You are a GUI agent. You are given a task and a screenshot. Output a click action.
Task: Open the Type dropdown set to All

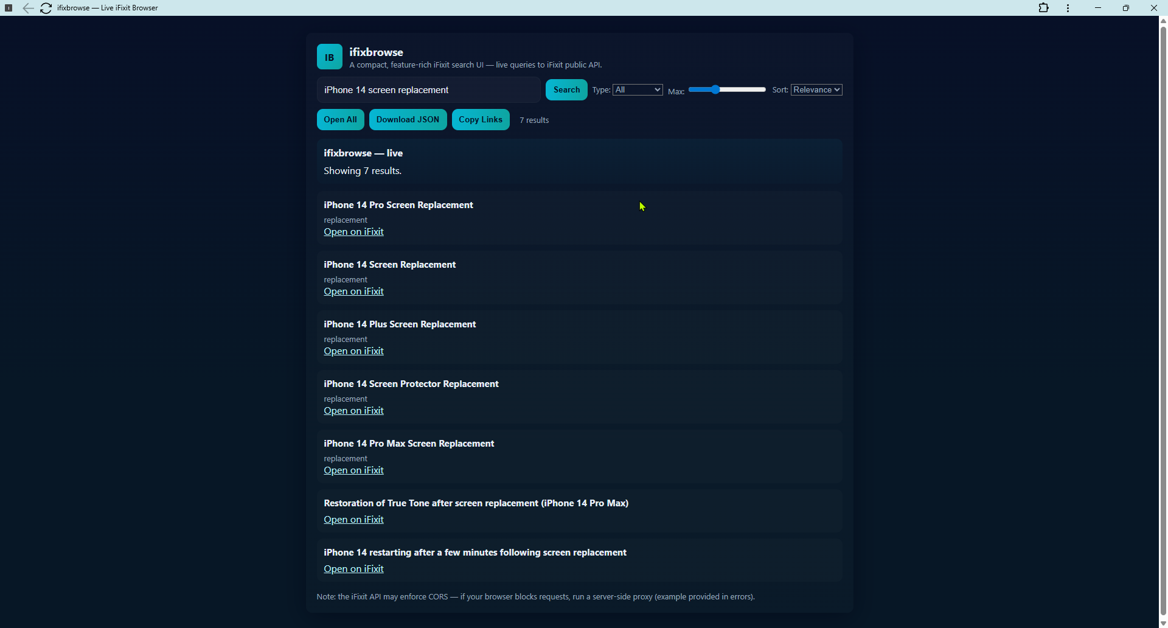point(638,89)
